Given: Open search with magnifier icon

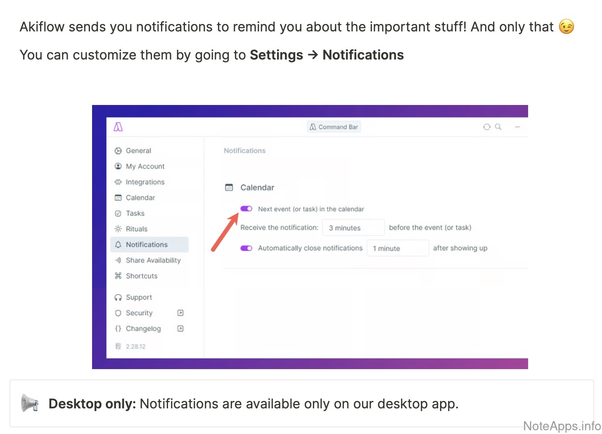Looking at the screenshot, I should [498, 127].
